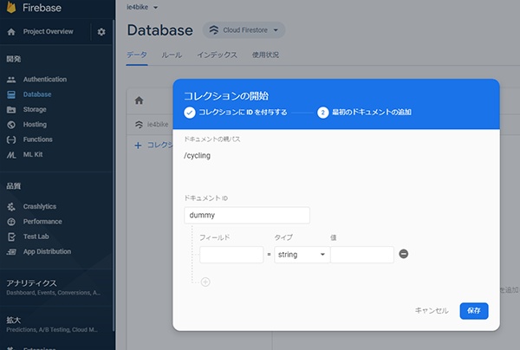
Task: Click the empty 値 value input
Action: (362, 255)
